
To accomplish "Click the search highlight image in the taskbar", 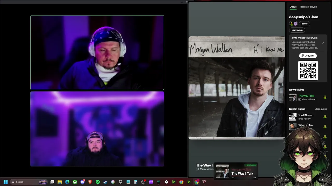I will [x=43, y=182].
